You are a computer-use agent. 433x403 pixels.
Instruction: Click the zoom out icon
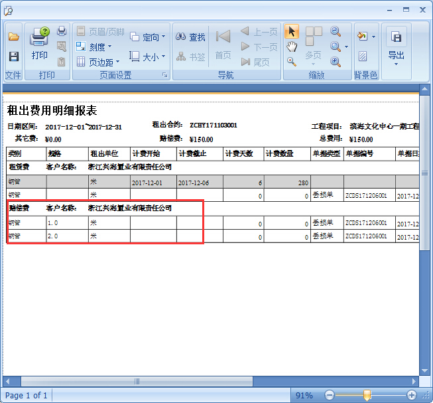point(336,31)
